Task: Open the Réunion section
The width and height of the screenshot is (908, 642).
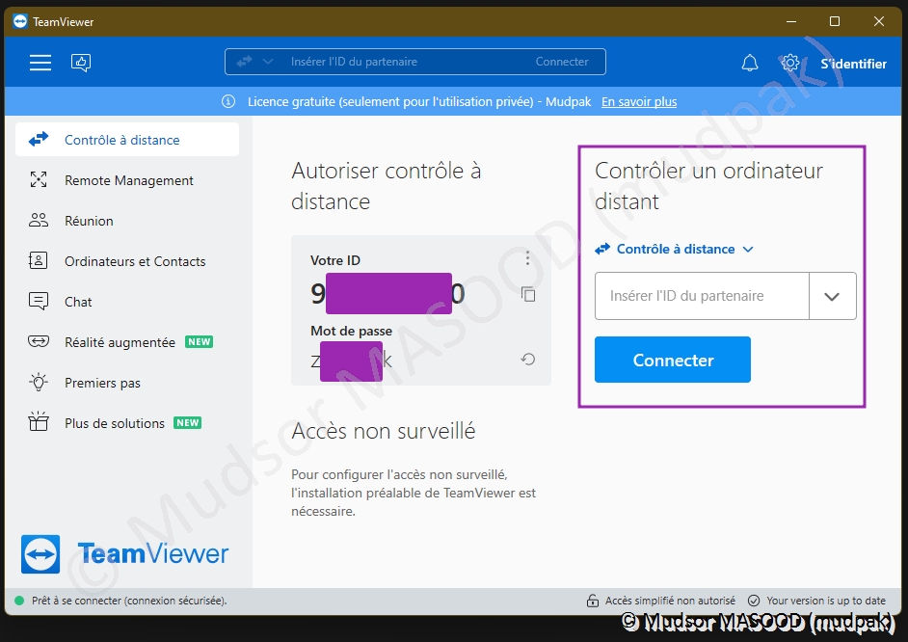Action: (89, 221)
